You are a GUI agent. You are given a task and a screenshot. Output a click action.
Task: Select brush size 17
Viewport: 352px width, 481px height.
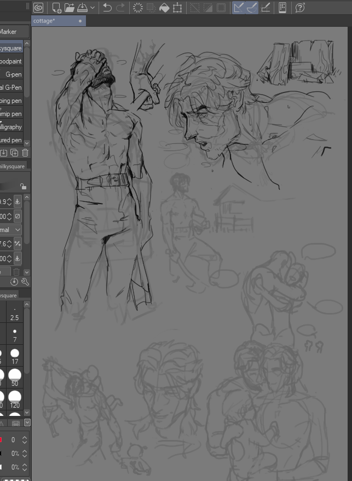point(15,356)
